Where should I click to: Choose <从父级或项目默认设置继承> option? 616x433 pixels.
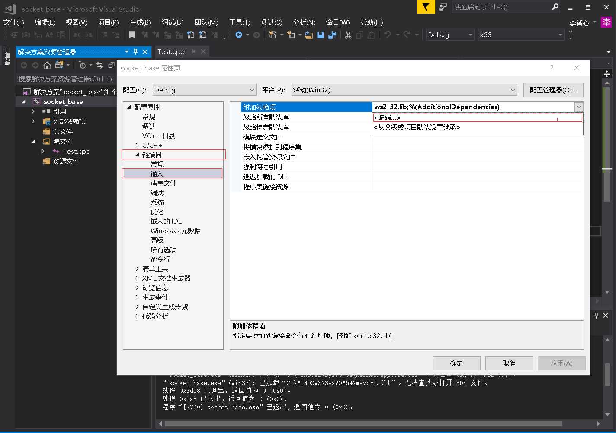(478, 127)
